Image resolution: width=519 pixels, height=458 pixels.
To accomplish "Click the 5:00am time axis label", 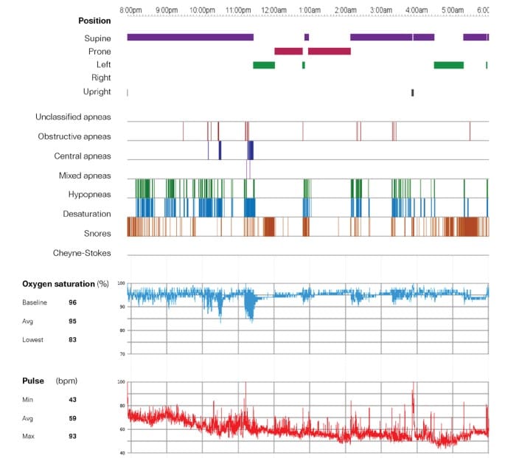I will [x=452, y=10].
